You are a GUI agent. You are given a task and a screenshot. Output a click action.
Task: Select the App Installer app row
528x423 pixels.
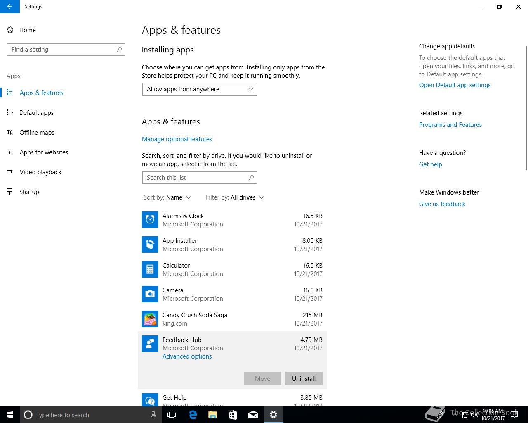(x=232, y=245)
